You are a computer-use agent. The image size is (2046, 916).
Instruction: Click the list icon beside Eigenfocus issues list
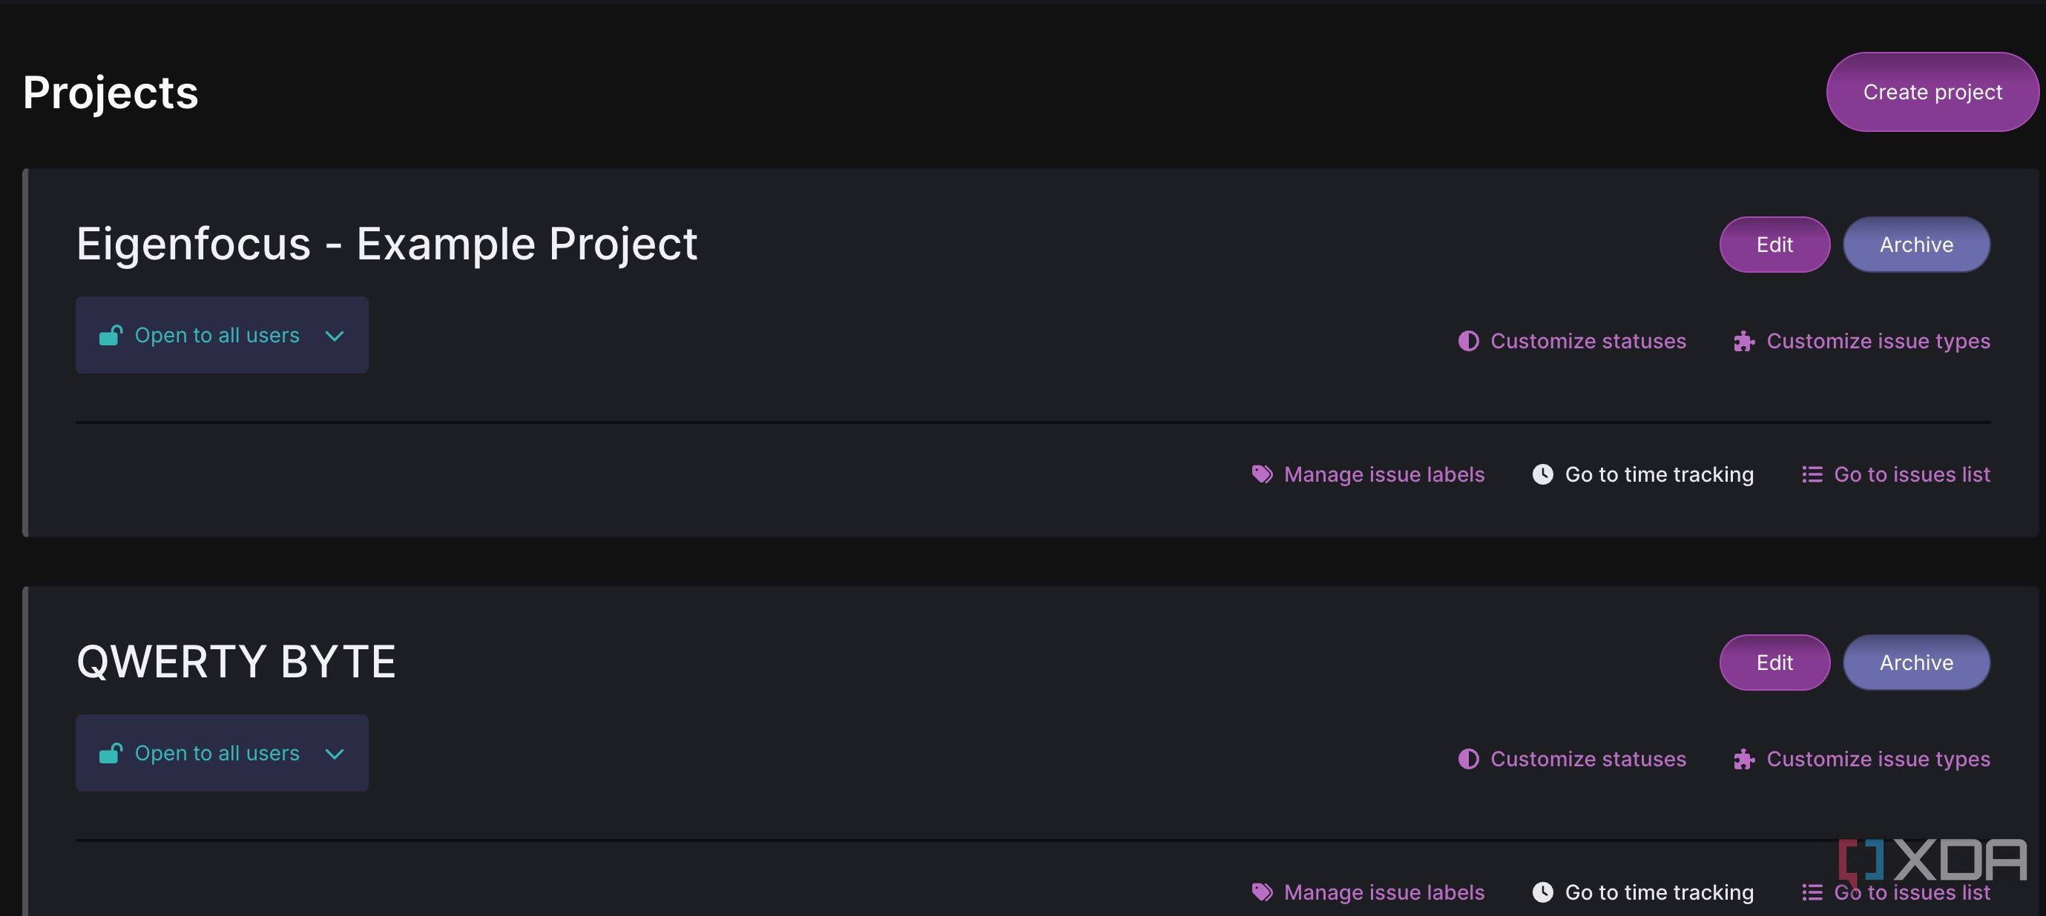point(1812,474)
